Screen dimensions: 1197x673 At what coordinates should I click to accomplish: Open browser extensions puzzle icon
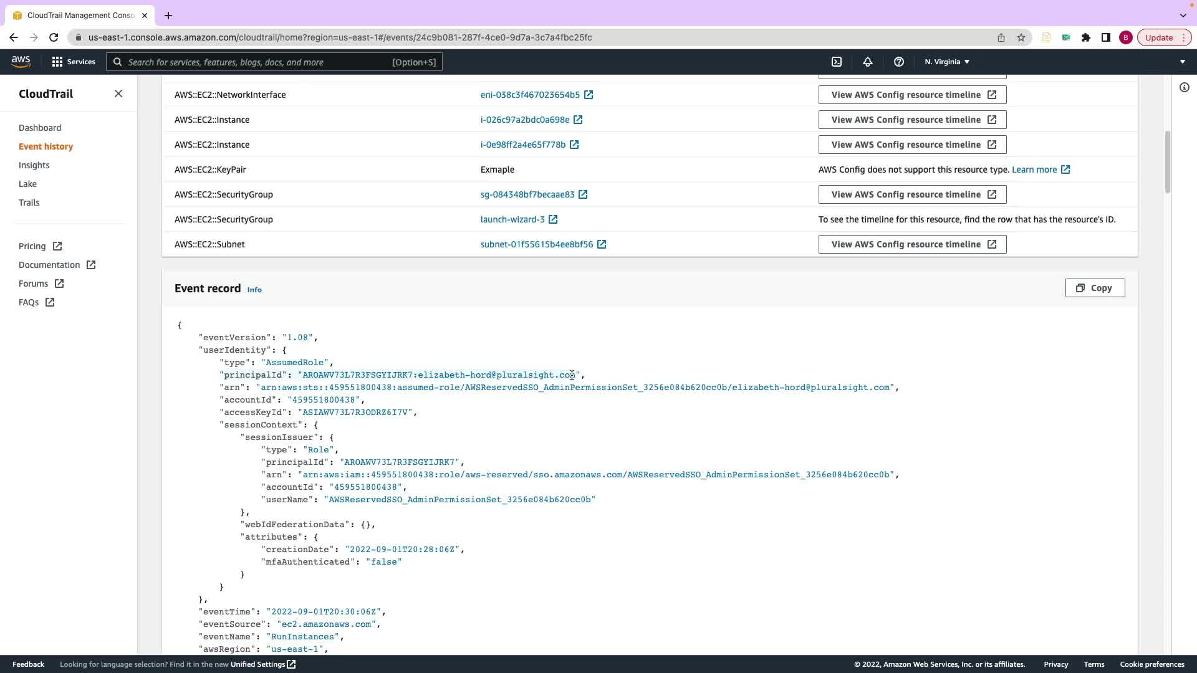pos(1086,37)
